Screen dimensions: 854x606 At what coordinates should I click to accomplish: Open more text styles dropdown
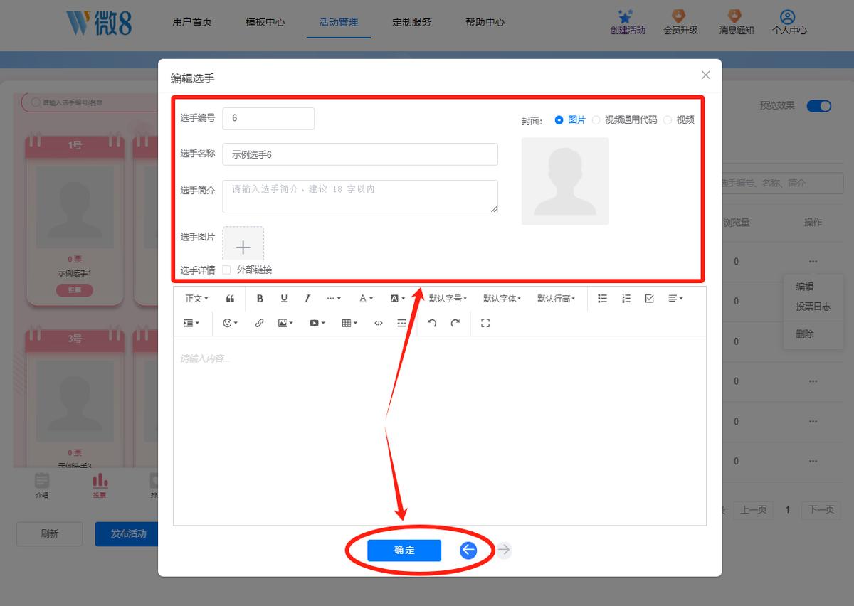coord(334,299)
